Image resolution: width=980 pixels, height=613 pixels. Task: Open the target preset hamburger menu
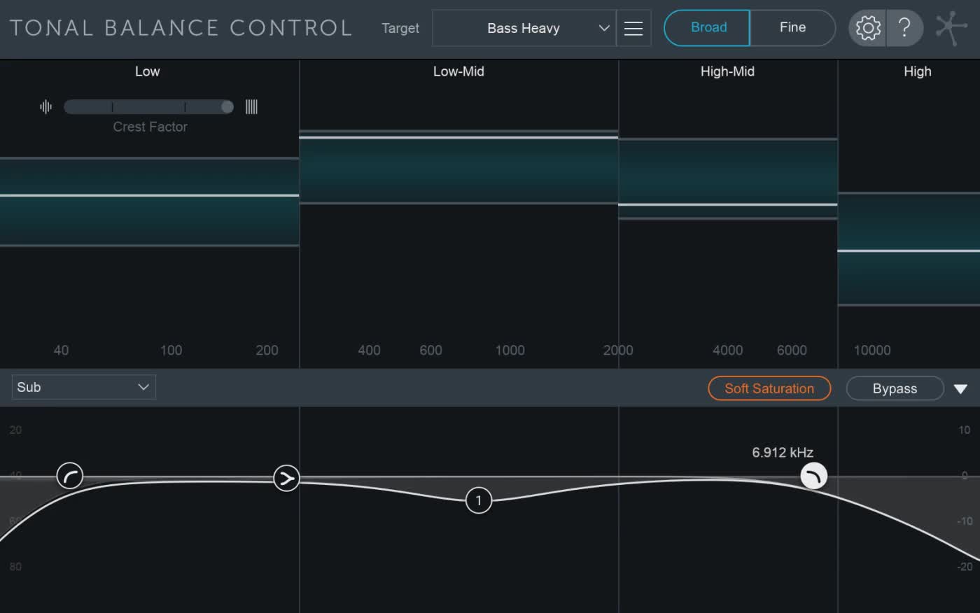click(x=633, y=28)
